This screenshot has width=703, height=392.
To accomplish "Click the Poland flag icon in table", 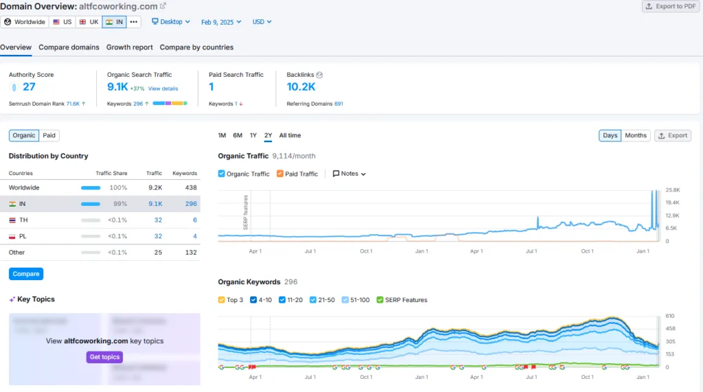I will coord(12,236).
